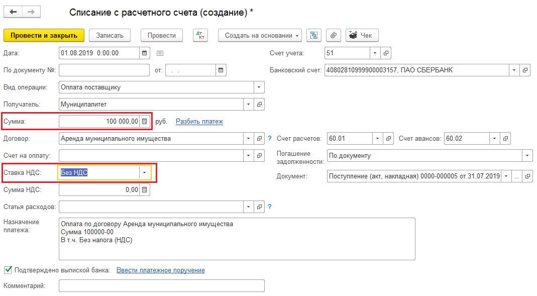Click the Чек button
This screenshot has width=537, height=296.
pyautogui.click(x=362, y=35)
